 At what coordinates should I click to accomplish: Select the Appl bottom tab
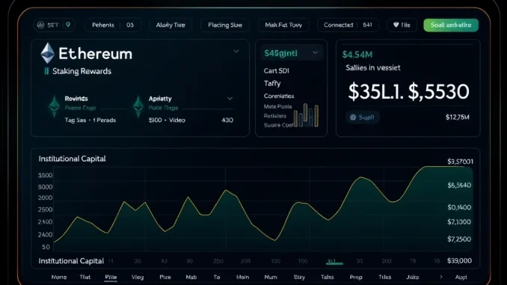click(461, 277)
